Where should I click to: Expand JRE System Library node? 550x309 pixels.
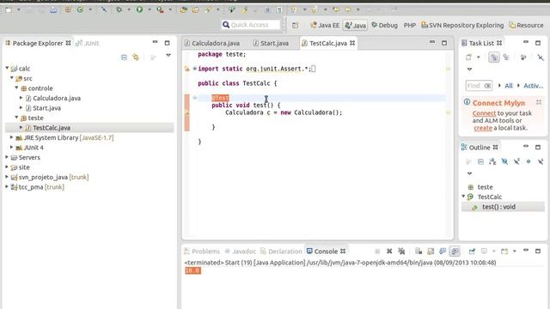coord(11,137)
